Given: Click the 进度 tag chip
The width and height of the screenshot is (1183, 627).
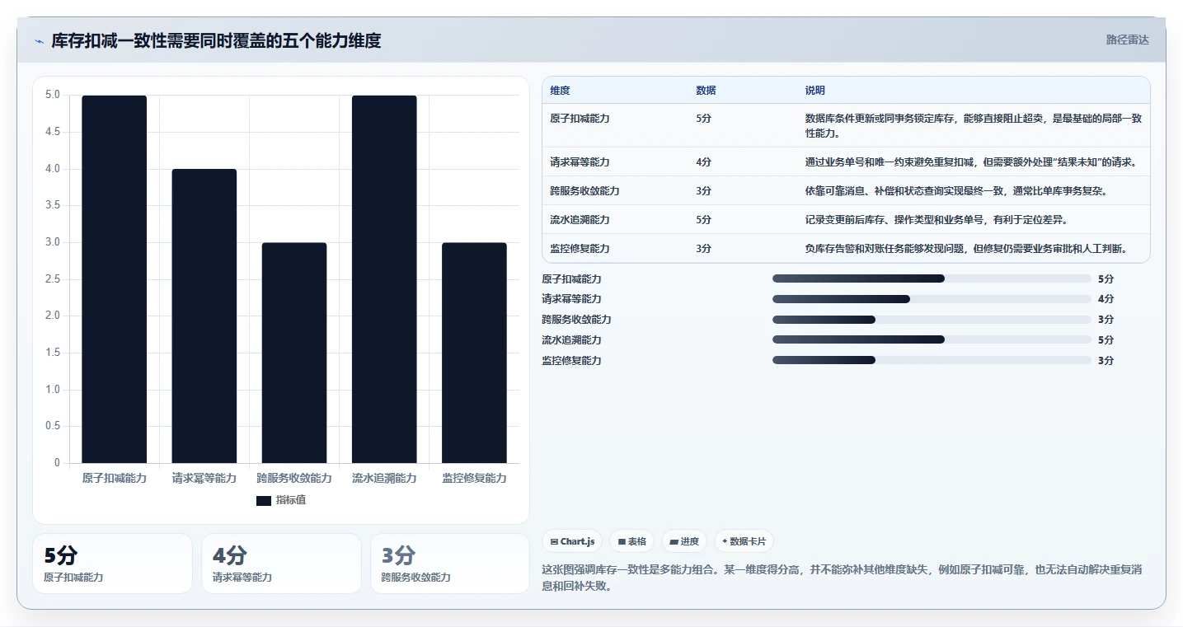Looking at the screenshot, I should [x=684, y=541].
